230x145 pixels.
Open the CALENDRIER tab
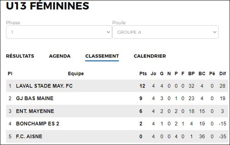pyautogui.click(x=150, y=56)
